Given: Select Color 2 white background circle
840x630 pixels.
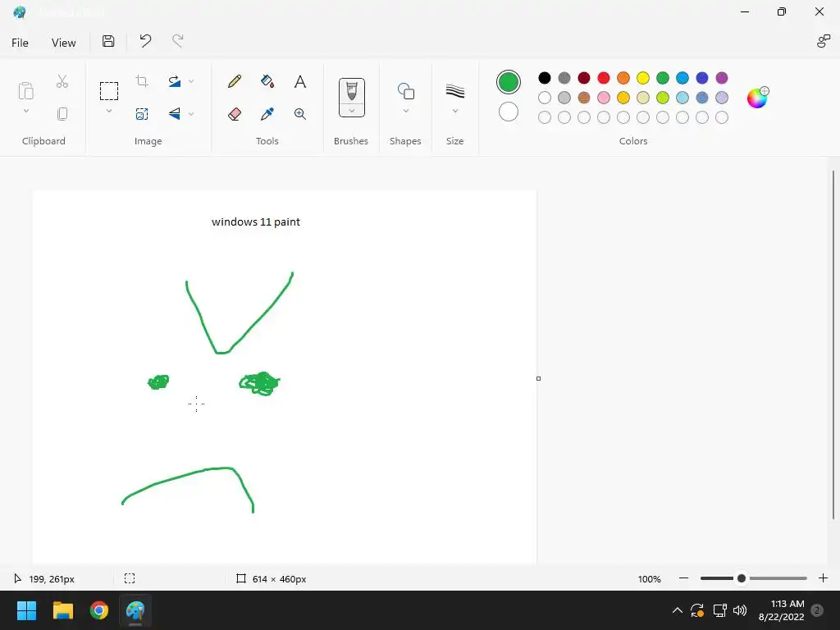Looking at the screenshot, I should point(509,112).
